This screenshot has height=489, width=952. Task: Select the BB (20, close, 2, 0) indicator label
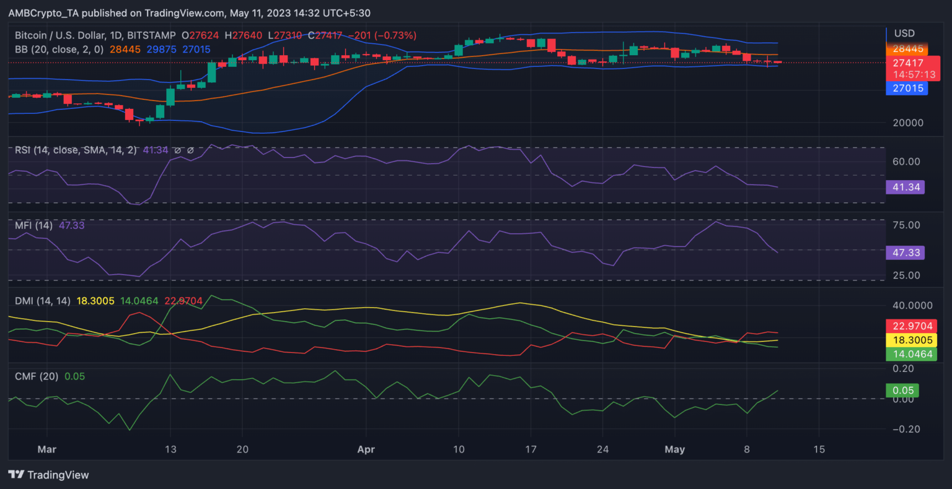coord(59,49)
